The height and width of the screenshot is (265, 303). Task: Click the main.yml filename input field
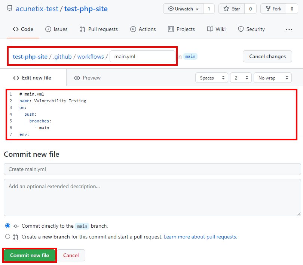pyautogui.click(x=143, y=56)
